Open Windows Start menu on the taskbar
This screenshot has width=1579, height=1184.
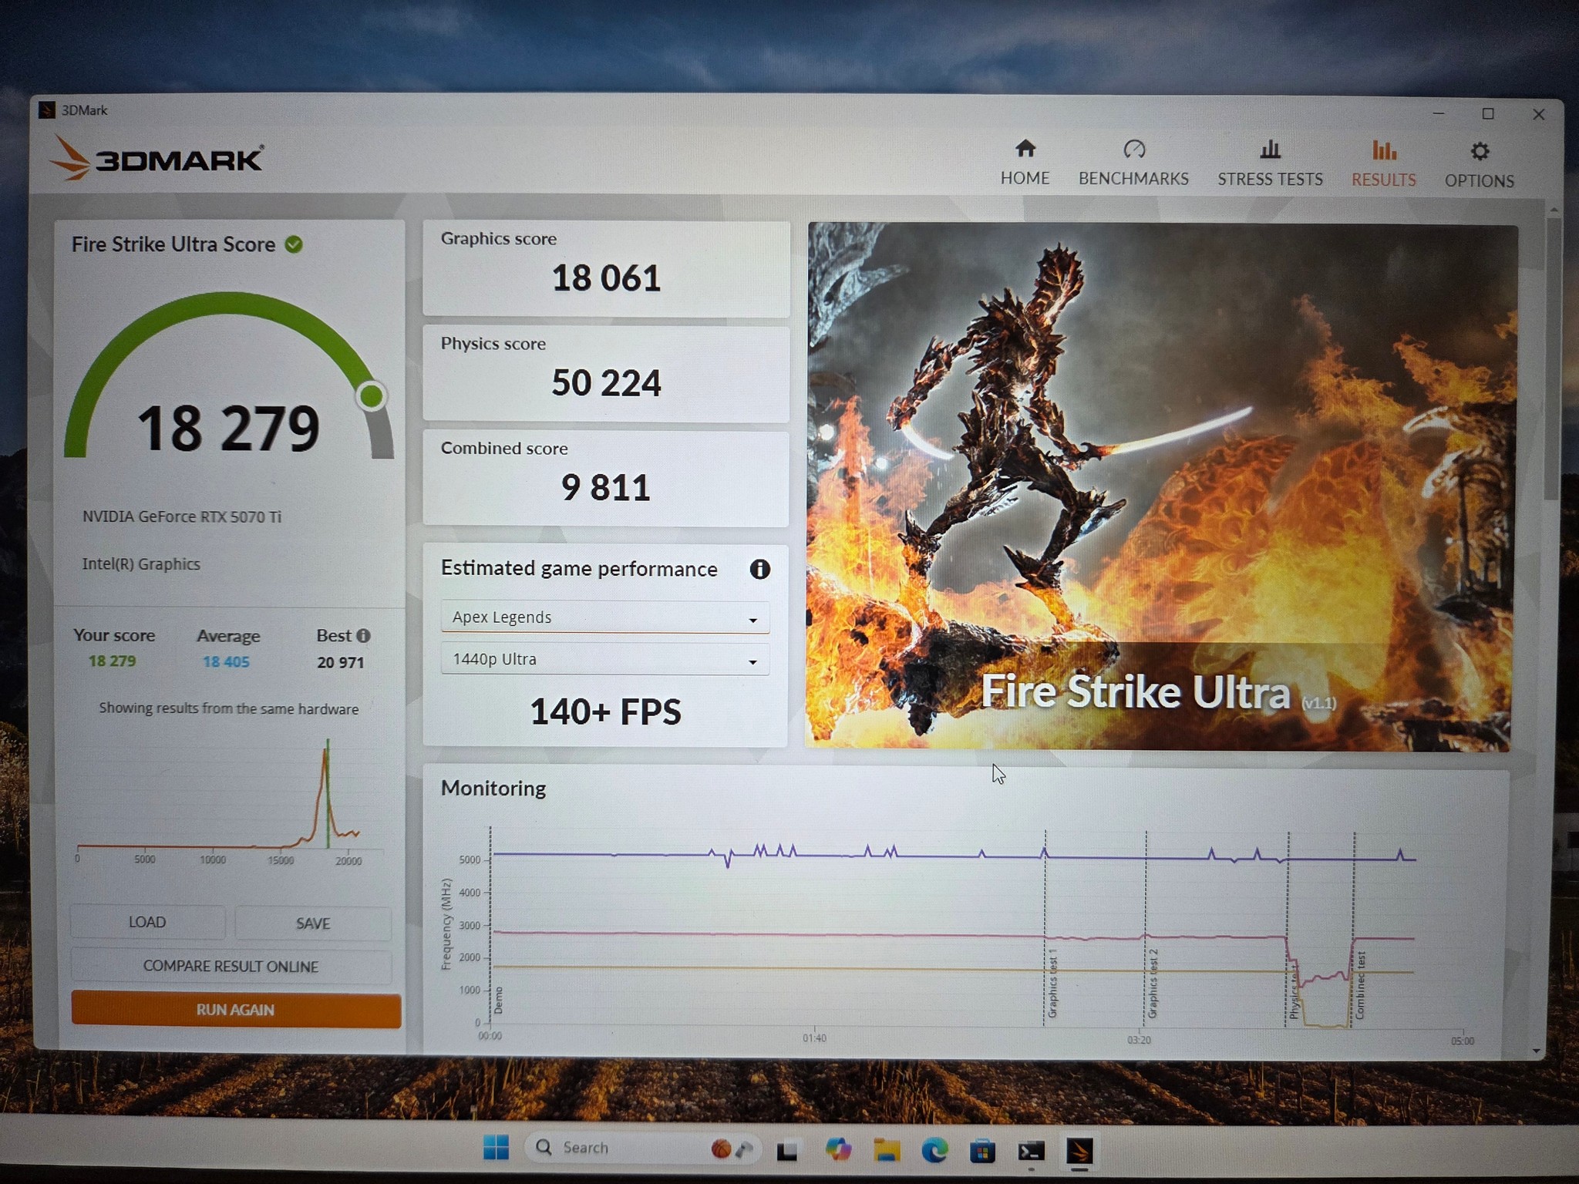coord(496,1148)
